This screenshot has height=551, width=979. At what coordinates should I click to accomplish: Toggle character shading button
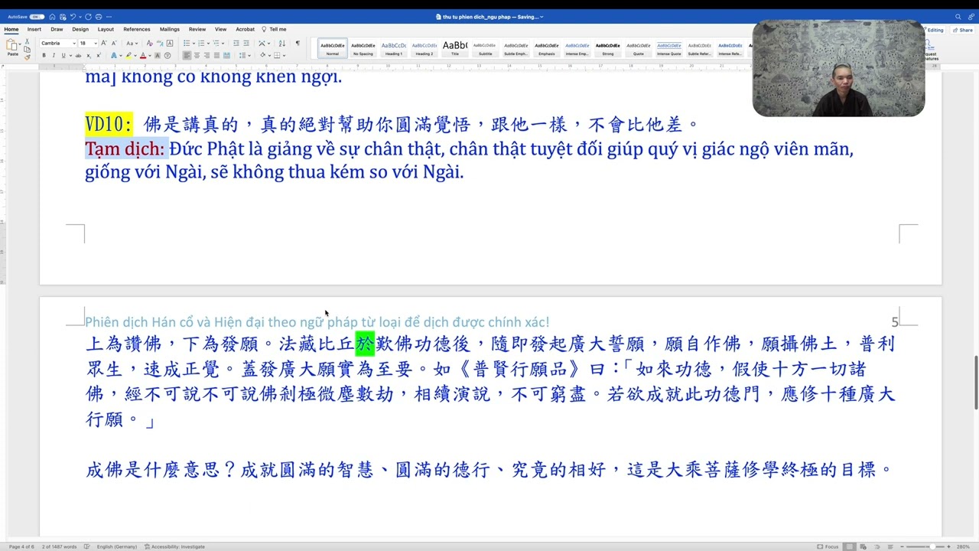157,55
